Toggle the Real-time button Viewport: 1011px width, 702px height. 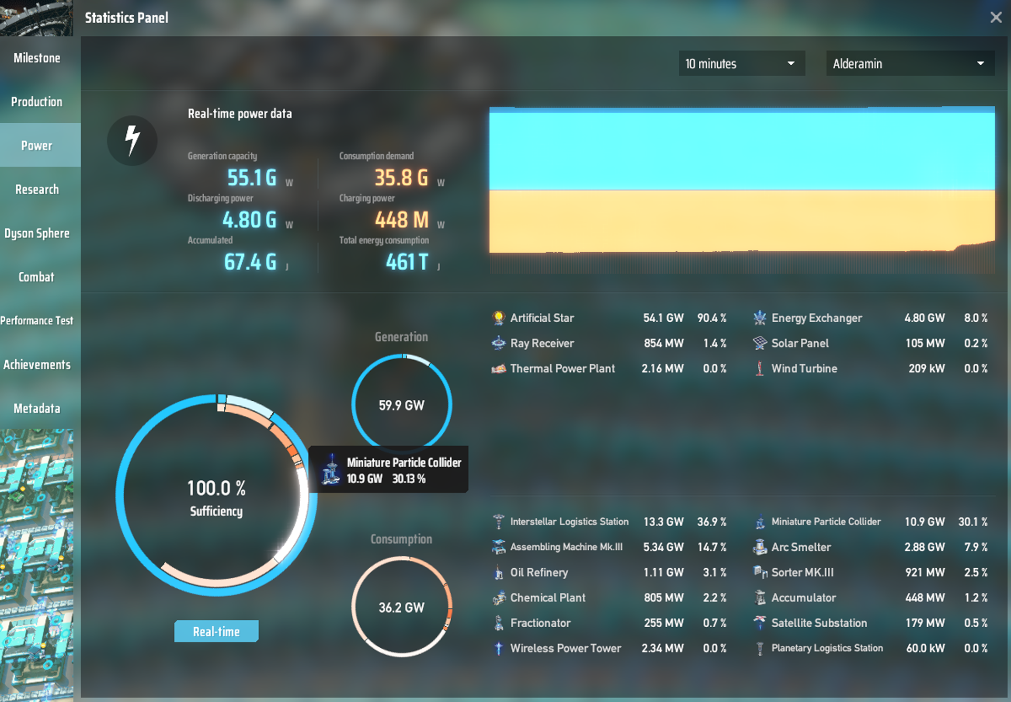(x=216, y=631)
